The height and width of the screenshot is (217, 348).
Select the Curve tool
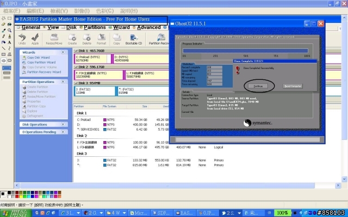(x=10, y=48)
